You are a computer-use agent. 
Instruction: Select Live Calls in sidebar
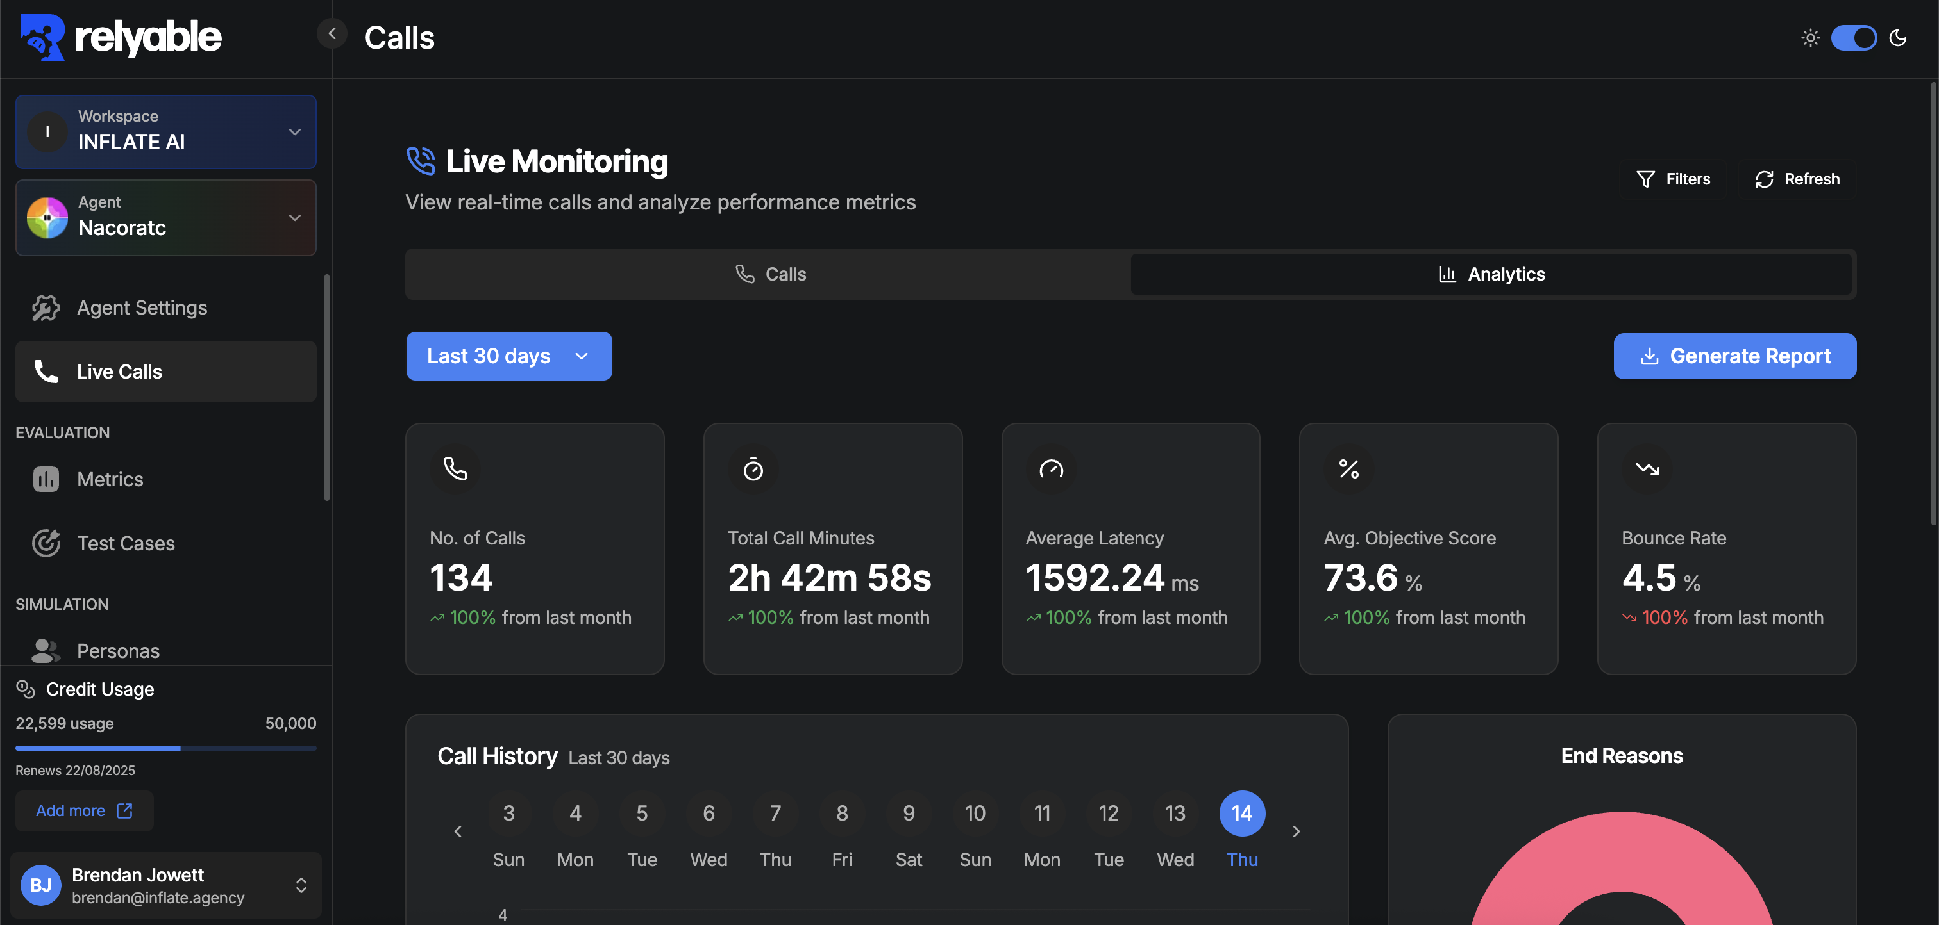click(x=165, y=372)
